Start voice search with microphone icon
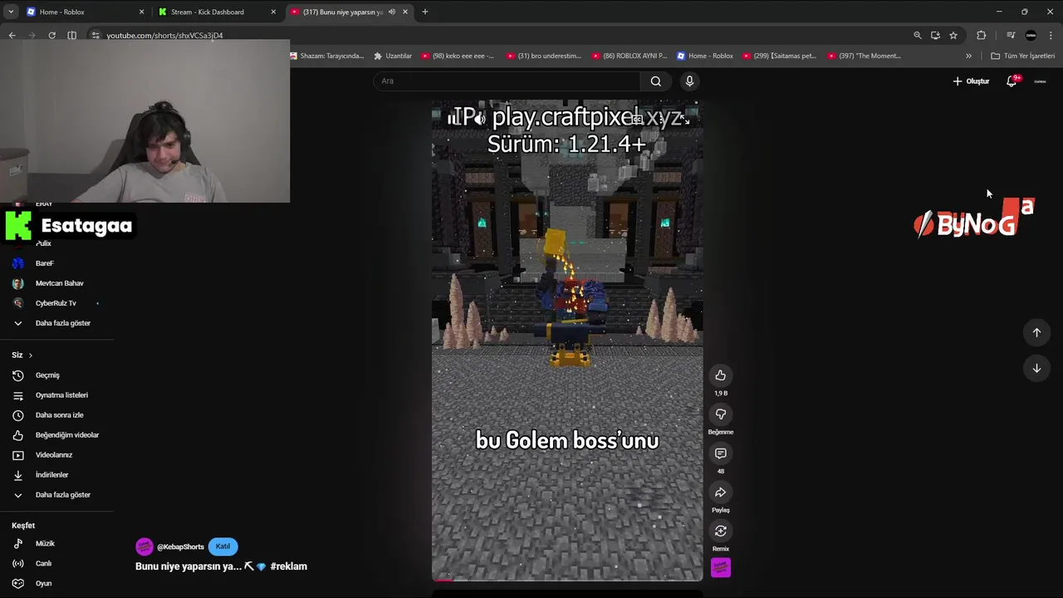The image size is (1063, 598). pyautogui.click(x=689, y=81)
